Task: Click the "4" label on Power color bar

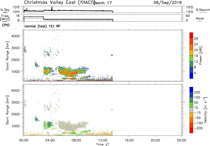Action: pos(195,73)
